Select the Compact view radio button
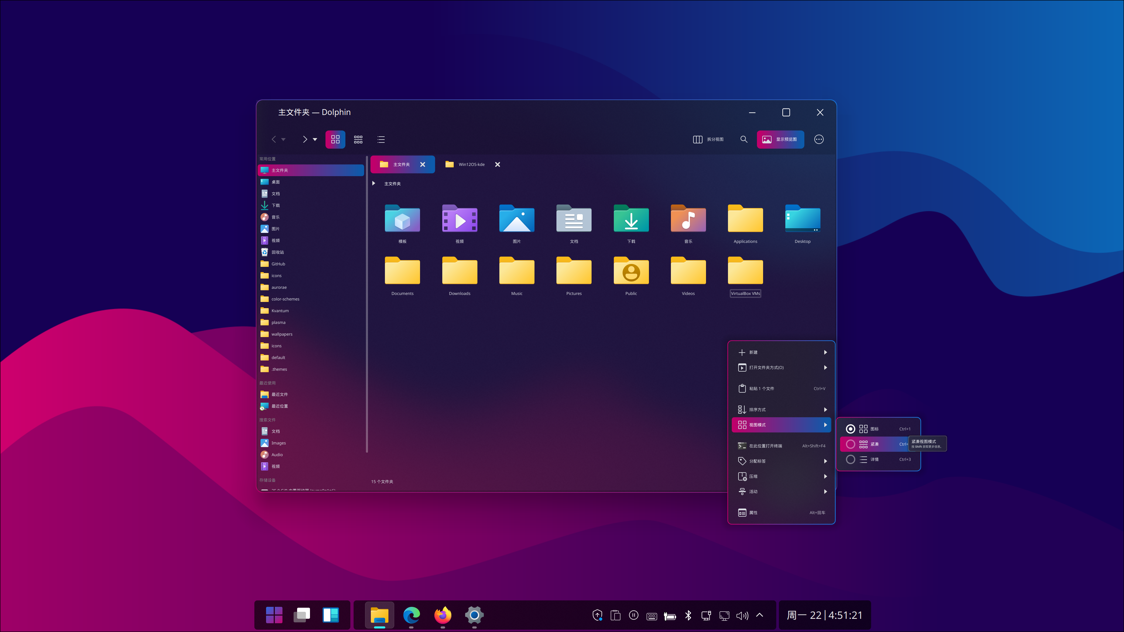Viewport: 1124px width, 632px height. 850,444
